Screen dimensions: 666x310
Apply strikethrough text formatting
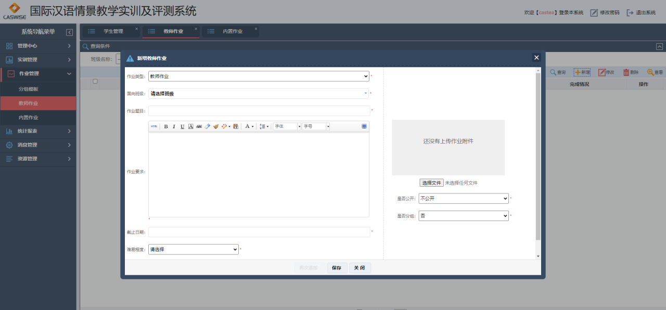[199, 126]
